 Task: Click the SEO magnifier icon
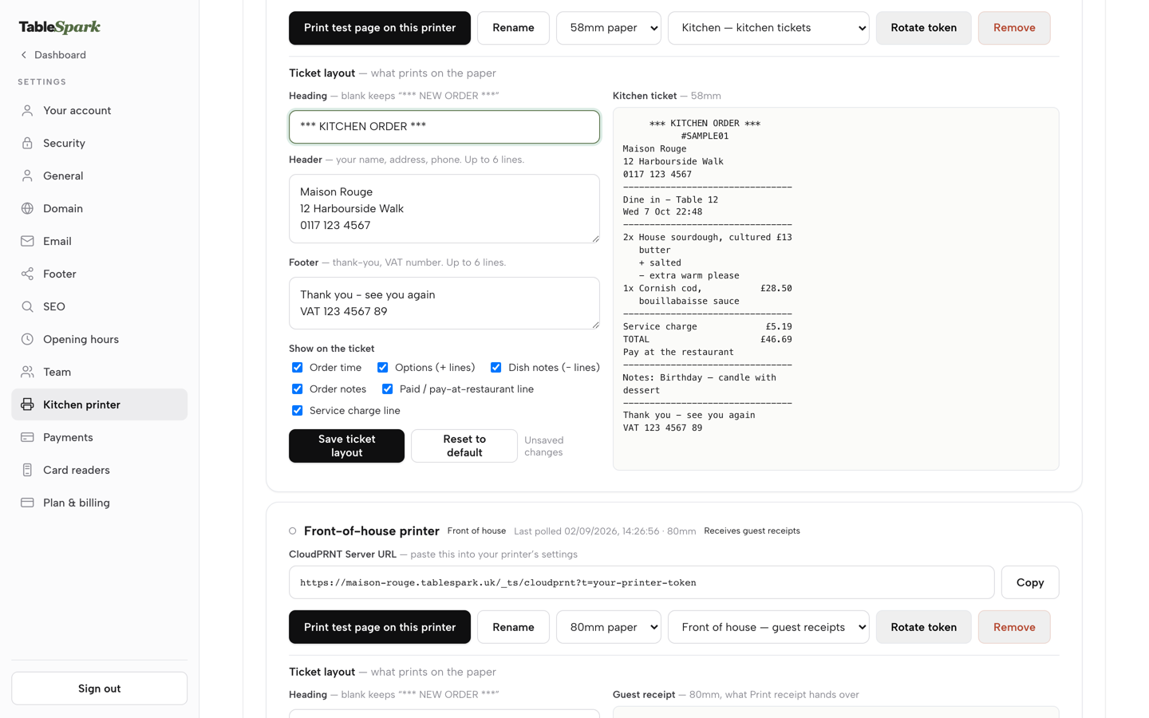(27, 307)
